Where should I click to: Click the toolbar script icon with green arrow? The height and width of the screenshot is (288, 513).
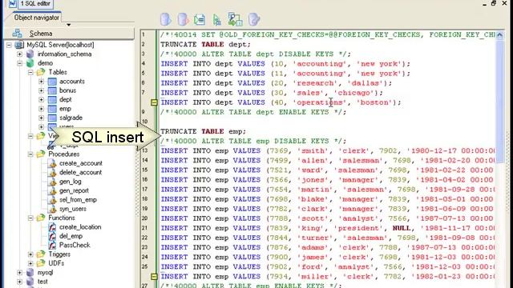click(x=200, y=19)
